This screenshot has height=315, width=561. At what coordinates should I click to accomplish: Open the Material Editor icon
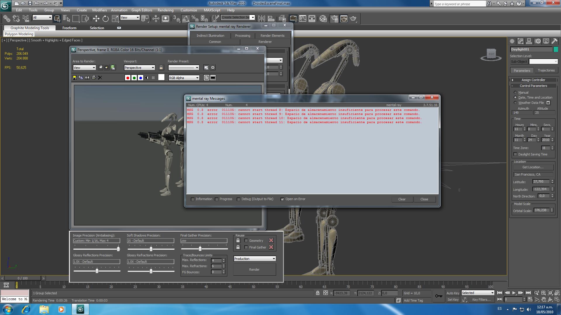pos(323,19)
